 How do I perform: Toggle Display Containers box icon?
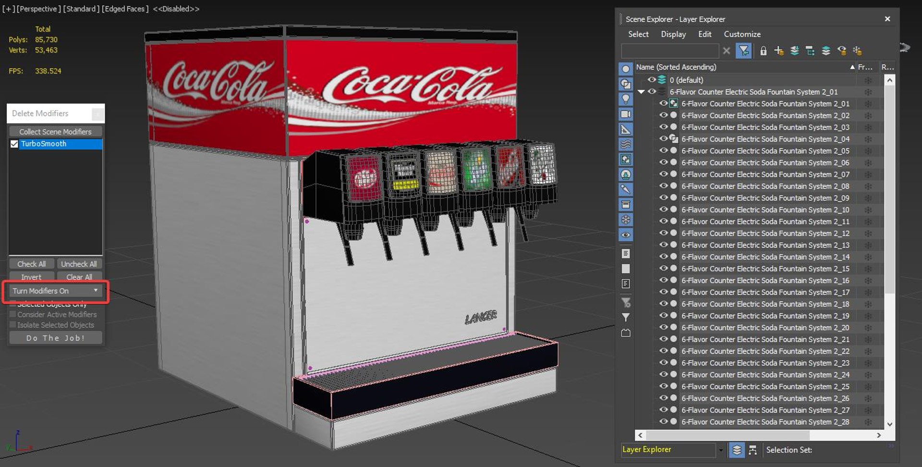coord(626,205)
